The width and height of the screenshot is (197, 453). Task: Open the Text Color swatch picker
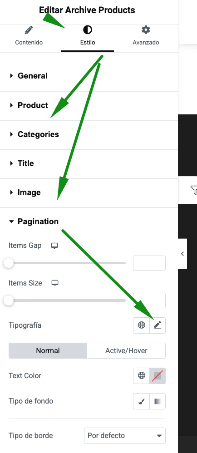[x=158, y=375]
